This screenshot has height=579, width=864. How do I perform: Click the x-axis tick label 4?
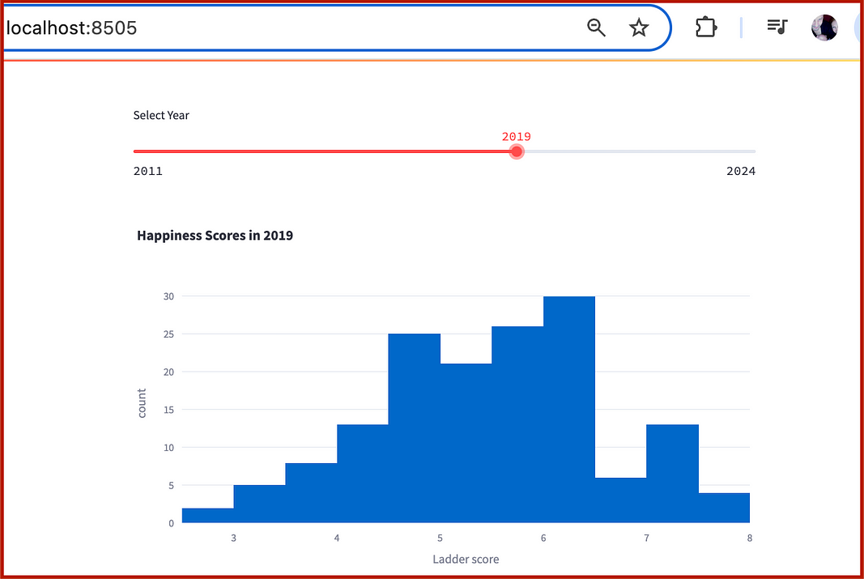click(337, 539)
